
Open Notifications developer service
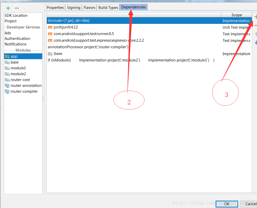(x=16, y=44)
